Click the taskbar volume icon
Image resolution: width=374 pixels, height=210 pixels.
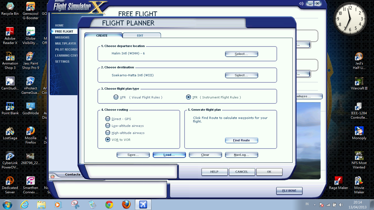341,205
